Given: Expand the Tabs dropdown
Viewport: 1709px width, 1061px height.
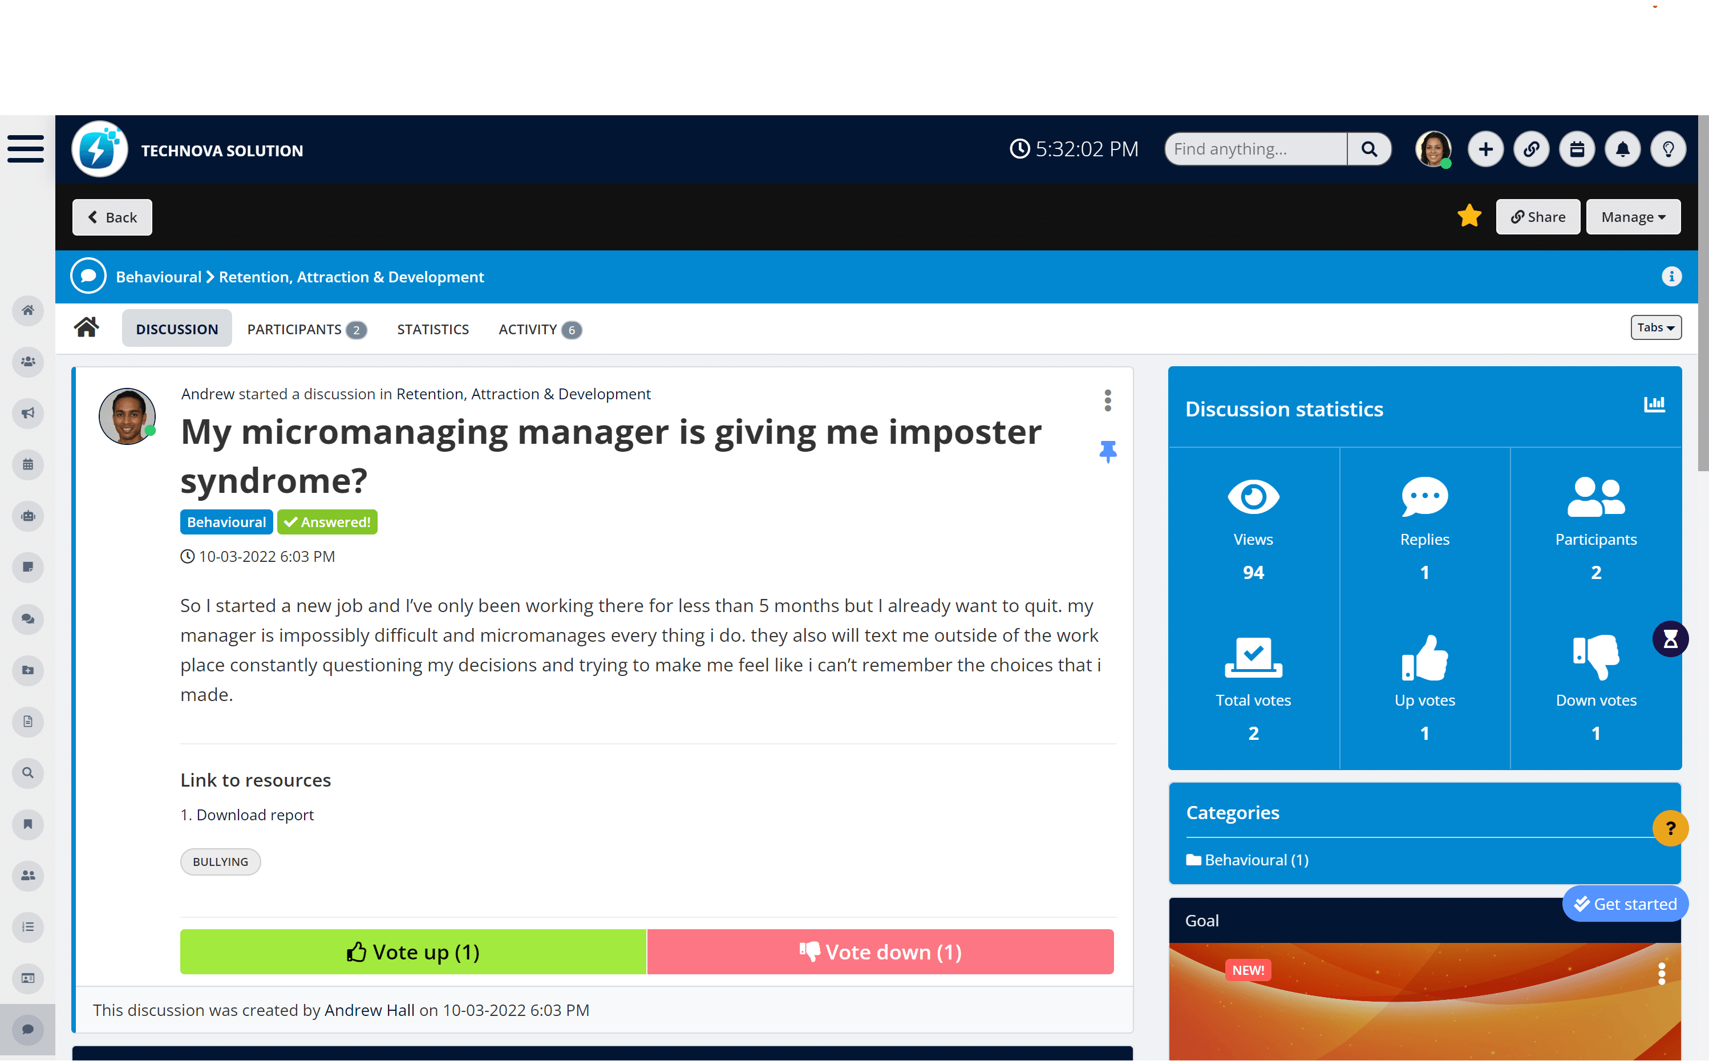Looking at the screenshot, I should coord(1655,327).
